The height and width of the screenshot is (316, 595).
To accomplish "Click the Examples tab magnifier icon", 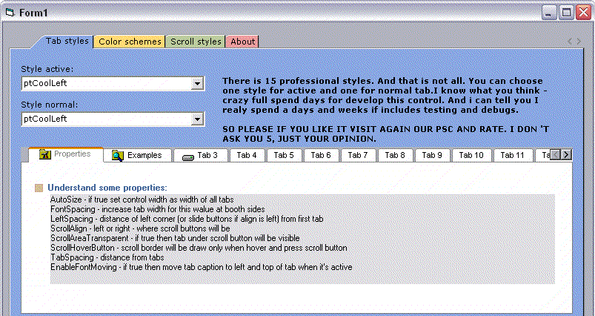I will (x=117, y=155).
